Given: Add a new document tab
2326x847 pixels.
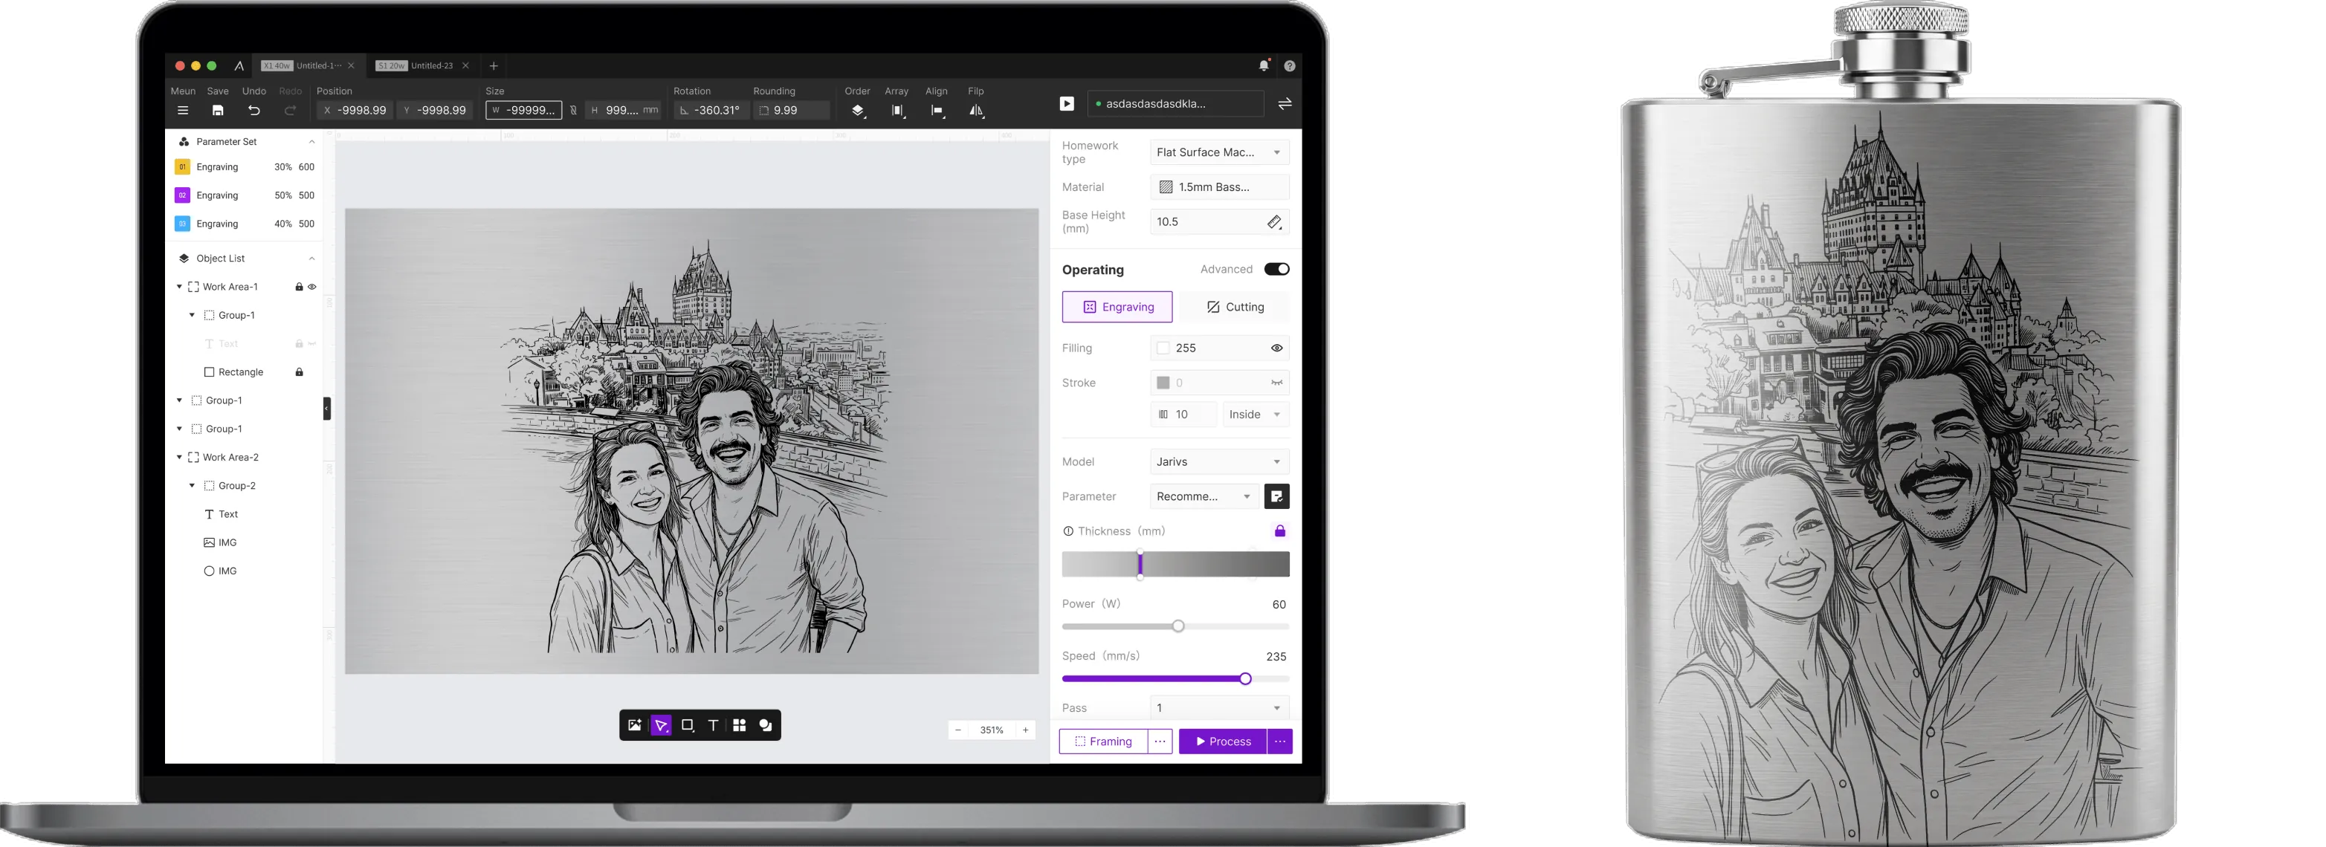Looking at the screenshot, I should 493,66.
